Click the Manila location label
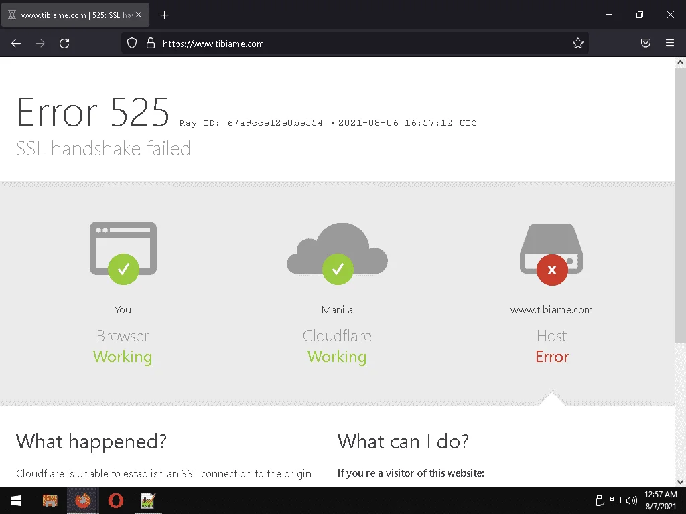The image size is (686, 514). pos(337,309)
